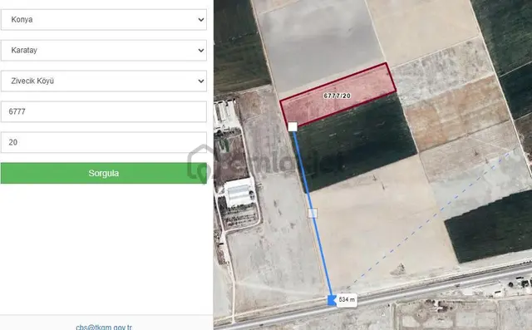Click the white measurement start handle
This screenshot has width=532, height=330.
293,127
